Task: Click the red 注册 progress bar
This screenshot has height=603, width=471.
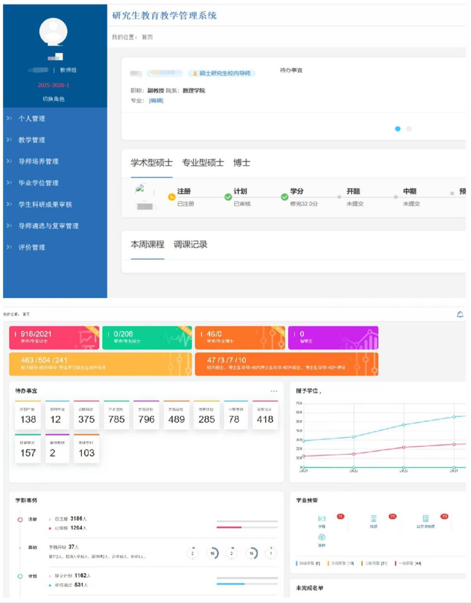Action: point(229,528)
